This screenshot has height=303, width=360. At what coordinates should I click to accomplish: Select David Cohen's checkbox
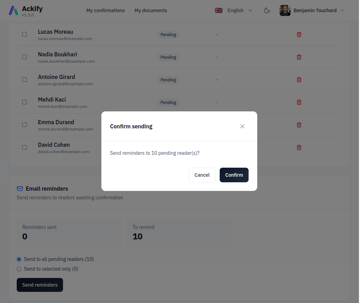tap(25, 147)
